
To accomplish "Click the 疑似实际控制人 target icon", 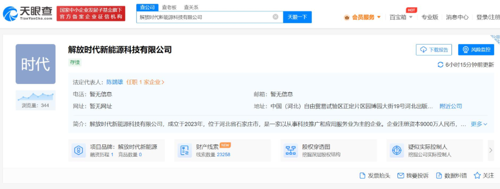I will (396, 151).
